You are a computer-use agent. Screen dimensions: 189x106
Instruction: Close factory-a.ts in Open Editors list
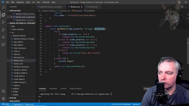point(11,17)
